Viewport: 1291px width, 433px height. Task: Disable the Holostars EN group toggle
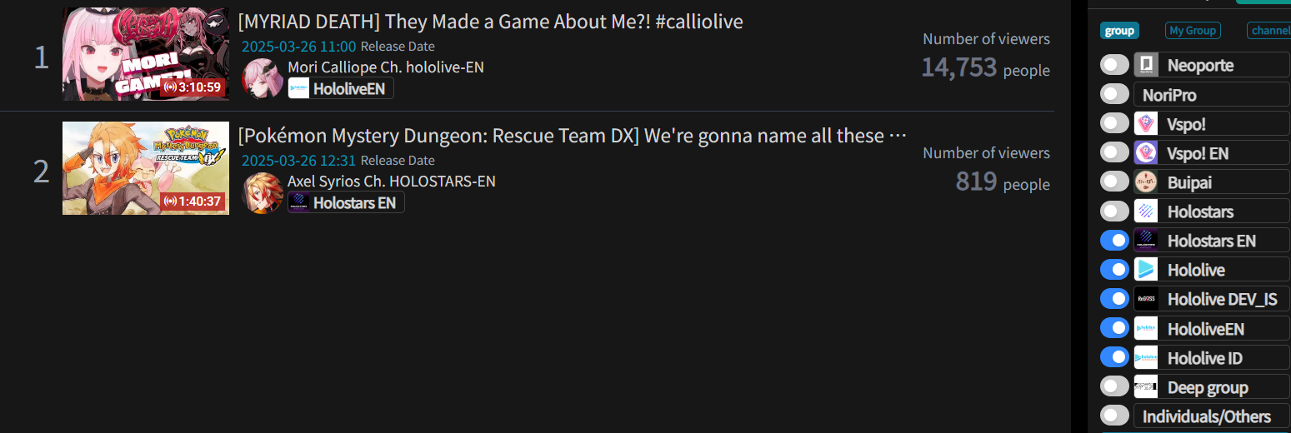pos(1114,241)
